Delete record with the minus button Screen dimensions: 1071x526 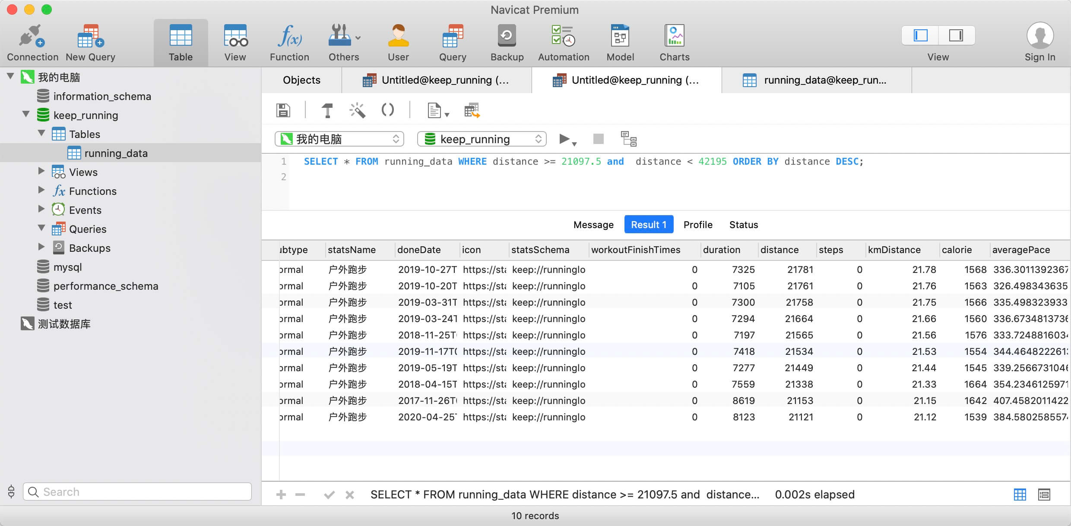[x=300, y=495]
